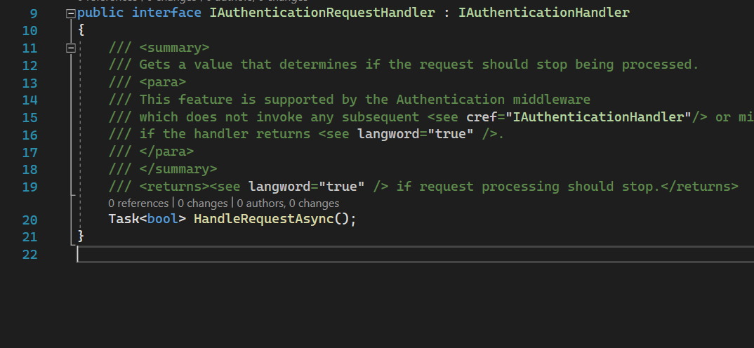Click the word 'Authentication' in line 14 comment
This screenshot has width=754, height=348.
[451, 100]
